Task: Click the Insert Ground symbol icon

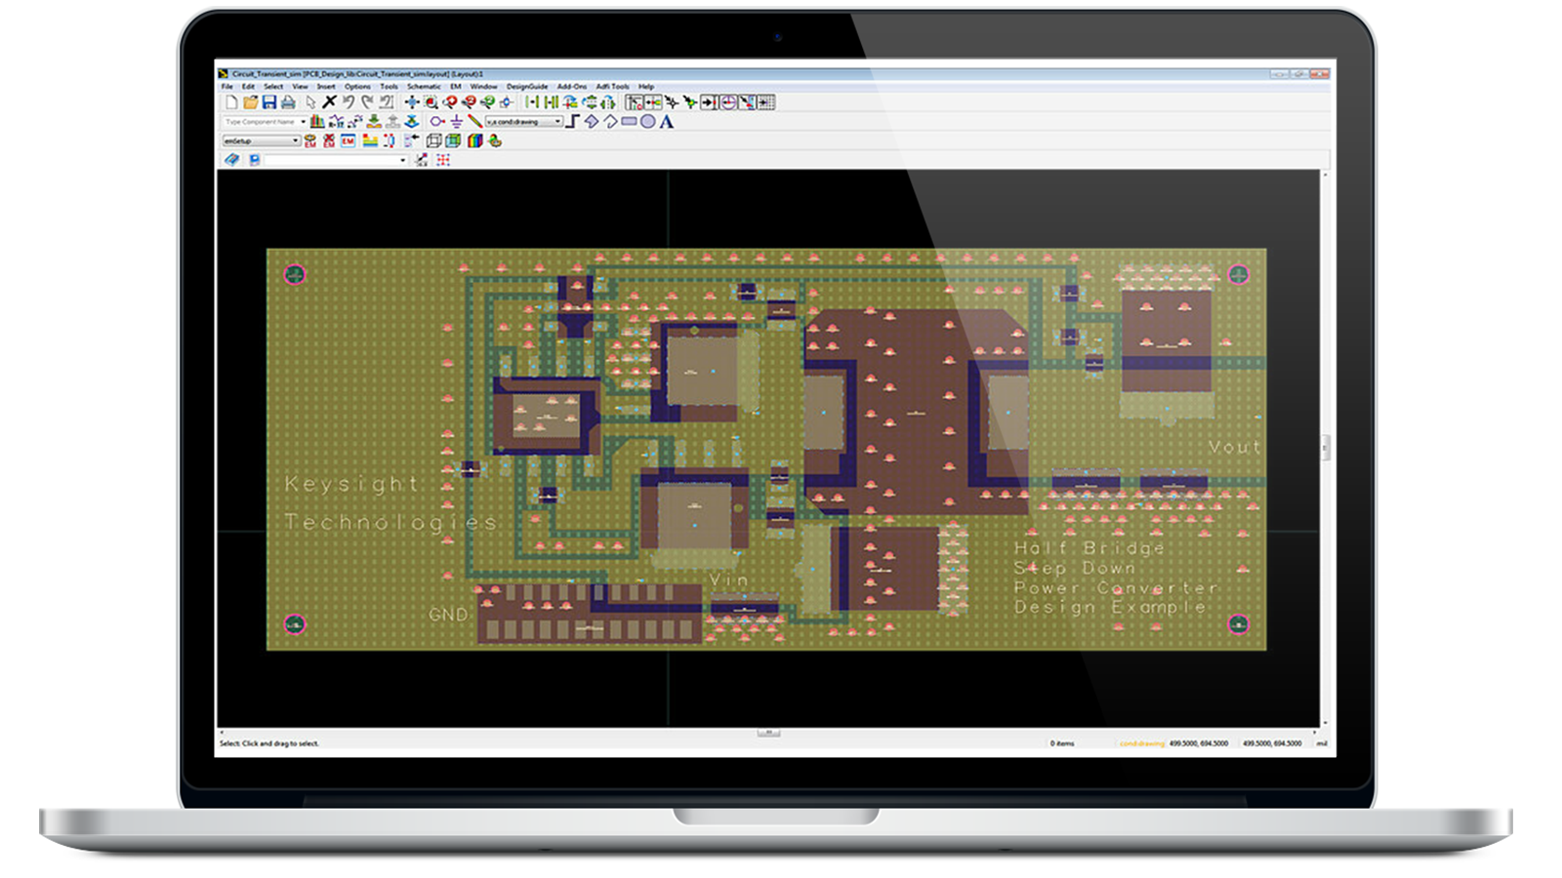Action: click(x=456, y=122)
